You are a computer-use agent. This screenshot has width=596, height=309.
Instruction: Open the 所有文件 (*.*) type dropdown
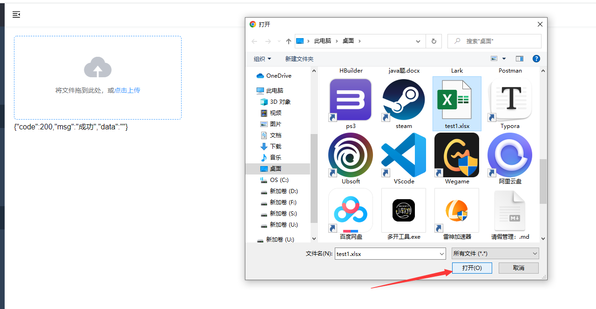(x=495, y=254)
